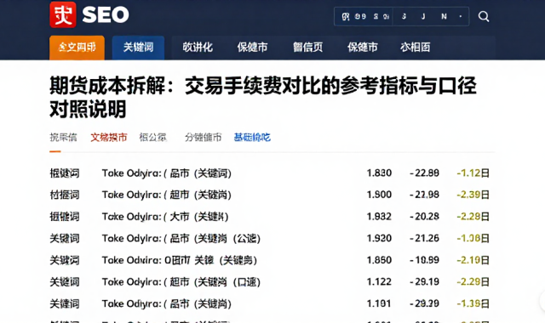
Task: Click the article headline 期货成本拆解
Action: click(x=263, y=97)
